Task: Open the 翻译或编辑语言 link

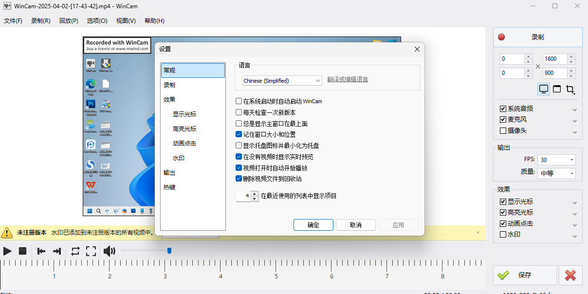Action: coord(348,80)
